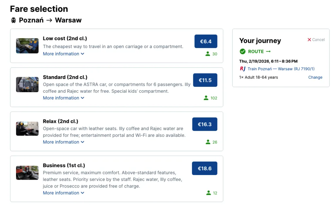Click Change link for passenger type

[315, 77]
